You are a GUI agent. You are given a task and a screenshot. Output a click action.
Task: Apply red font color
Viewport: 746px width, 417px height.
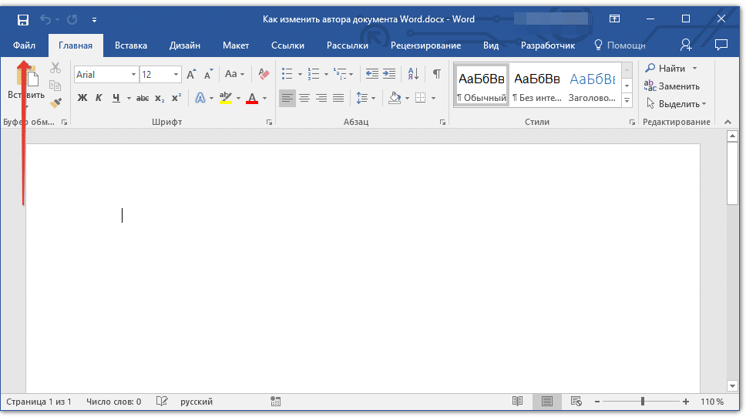click(252, 99)
